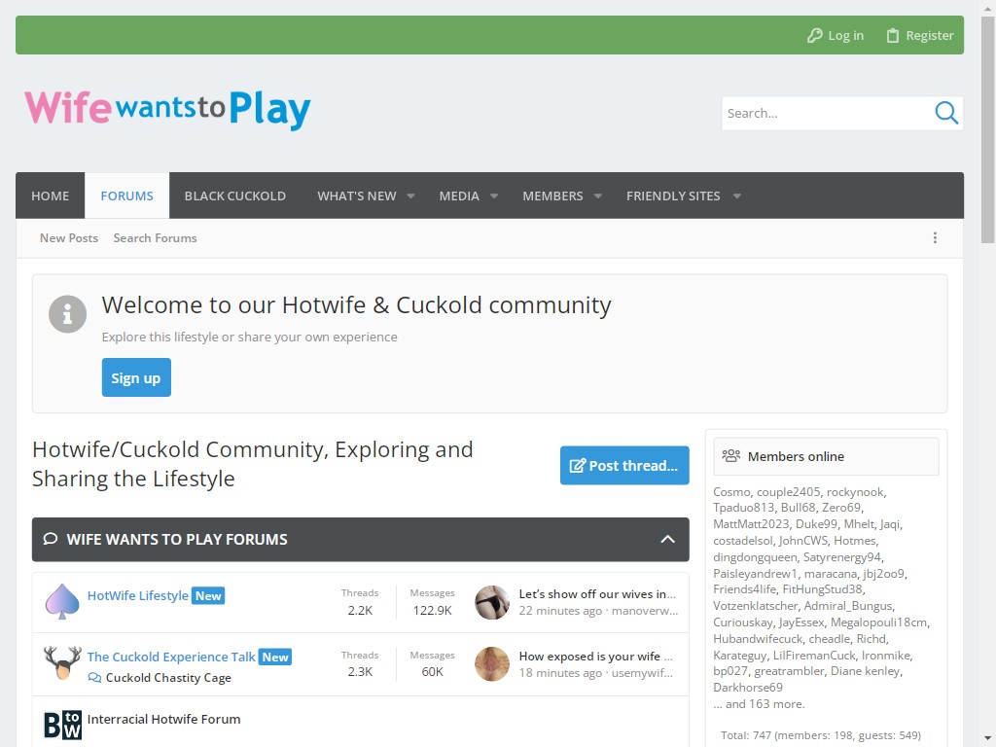
Task: Click the vertical scrollbar thumb
Action: click(988, 130)
